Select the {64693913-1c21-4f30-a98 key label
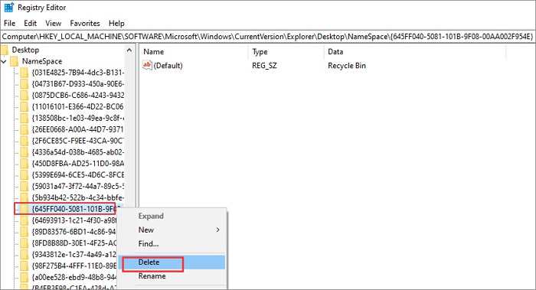The height and width of the screenshot is (290, 536). click(74, 220)
